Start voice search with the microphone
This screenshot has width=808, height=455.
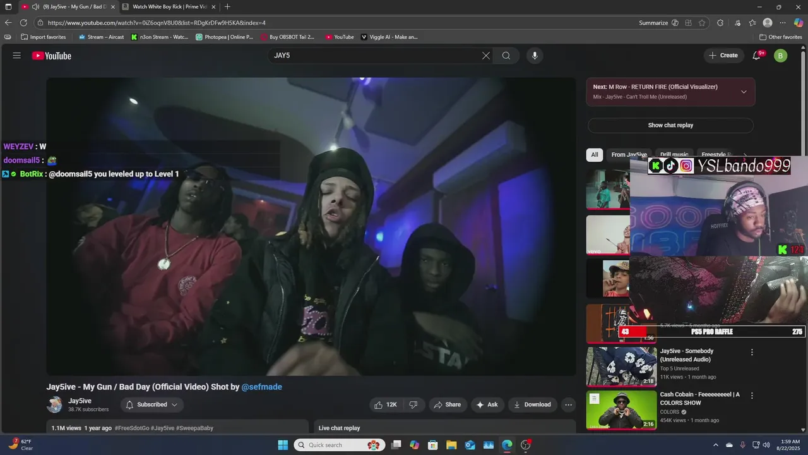[x=535, y=56]
